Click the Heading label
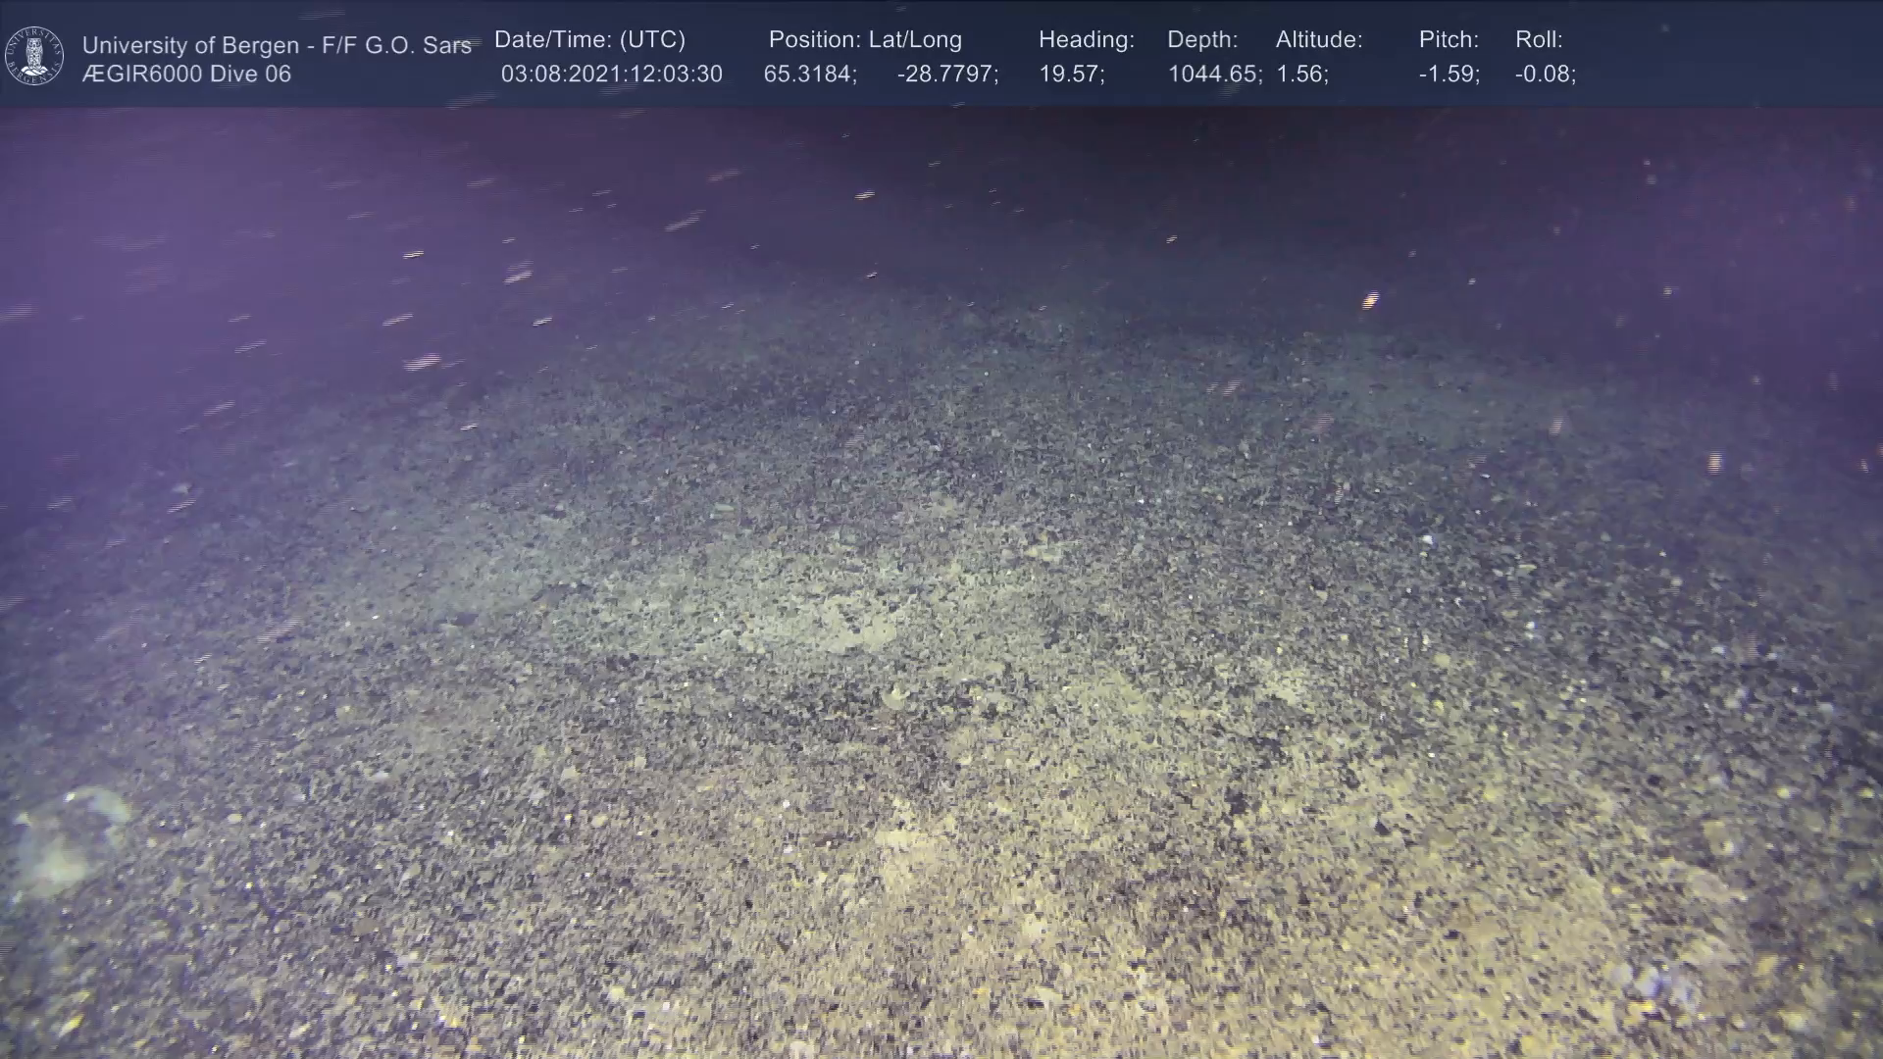 pyautogui.click(x=1086, y=40)
